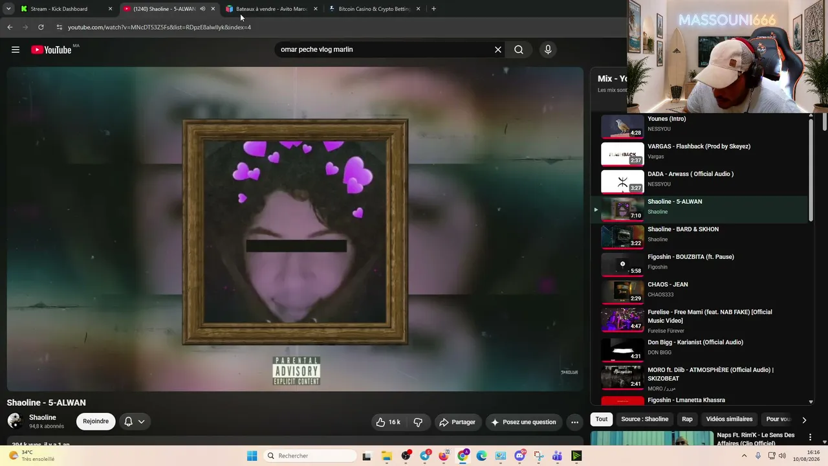Viewport: 828px width, 466px height.
Task: Run the search with the magnifier button
Action: (x=519, y=50)
